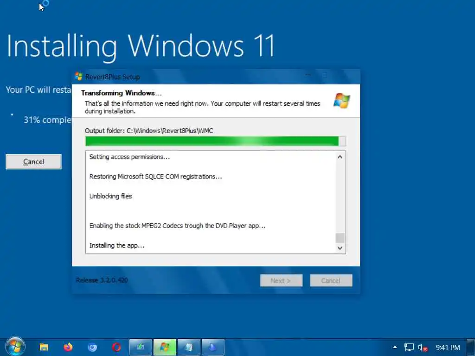Open the notepad-like running taskbar button
Screen dimensions: 475x356
pyautogui.click(x=189, y=347)
